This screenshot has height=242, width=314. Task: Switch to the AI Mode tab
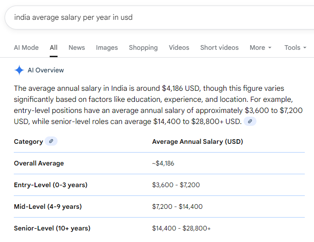(26, 47)
